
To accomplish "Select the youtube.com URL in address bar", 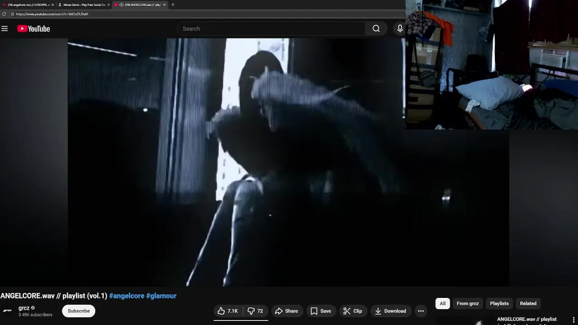I will coord(52,14).
